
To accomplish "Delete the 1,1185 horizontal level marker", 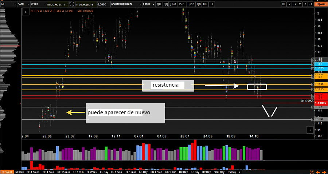I will coord(312,119).
